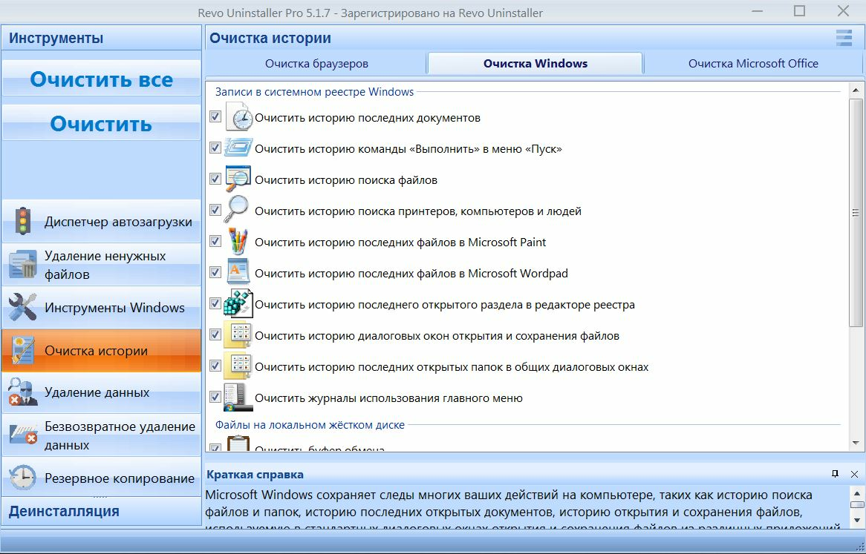Click the evidence remover agent icon
Image resolution: width=866 pixels, height=554 pixels.
[x=22, y=392]
